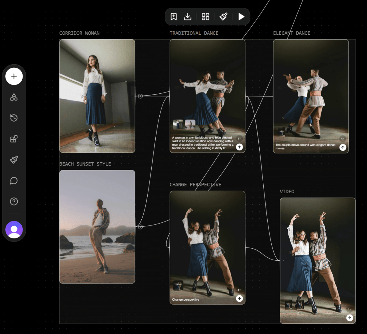The height and width of the screenshot is (334, 367).
Task: Open the templates blocks panel in the sidebar
Action: (x=14, y=139)
